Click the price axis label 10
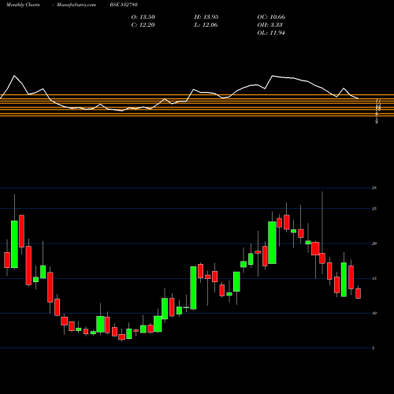This screenshot has height=394, width=394. coord(374,313)
